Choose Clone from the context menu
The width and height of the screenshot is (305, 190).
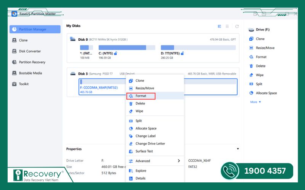155,81
